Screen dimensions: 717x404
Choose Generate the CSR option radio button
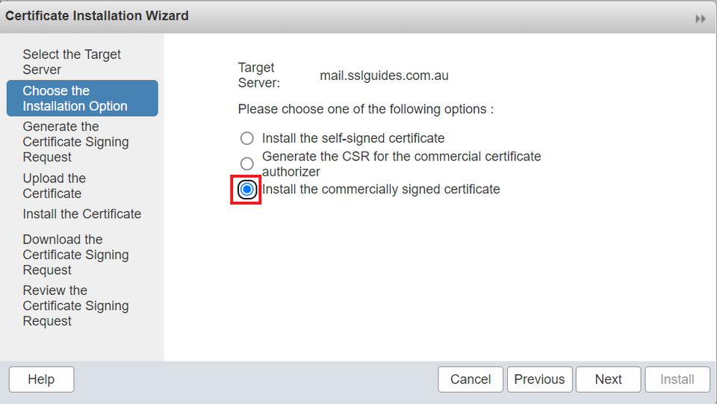click(246, 164)
